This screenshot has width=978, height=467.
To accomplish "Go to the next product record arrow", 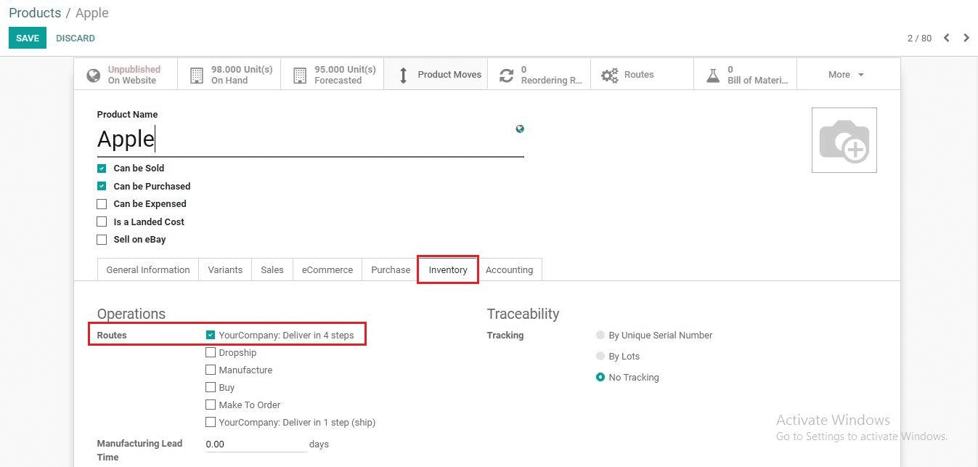I will point(966,38).
